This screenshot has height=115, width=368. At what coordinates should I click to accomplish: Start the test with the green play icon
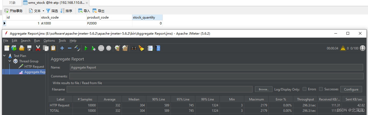(x=86, y=48)
